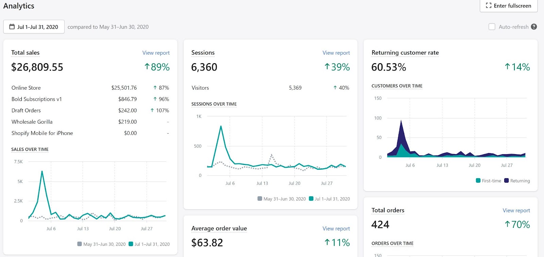Click the teal Jul 1–Jul 31 swatch in sessions legend
The width and height of the screenshot is (544, 257).
click(311, 199)
